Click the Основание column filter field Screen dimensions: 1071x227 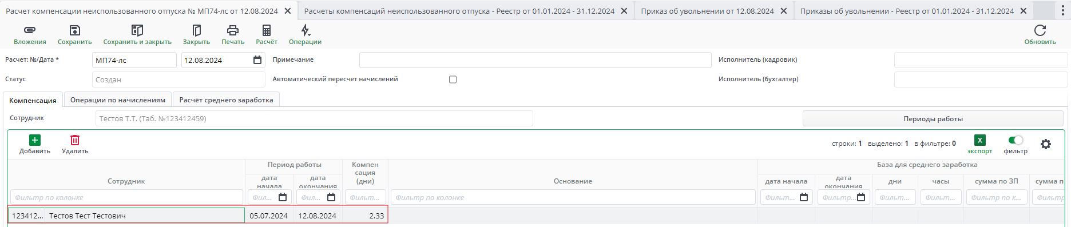573,197
